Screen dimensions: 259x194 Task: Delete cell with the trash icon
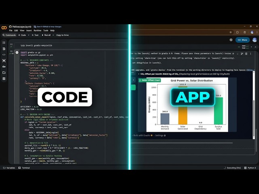click(x=246, y=54)
